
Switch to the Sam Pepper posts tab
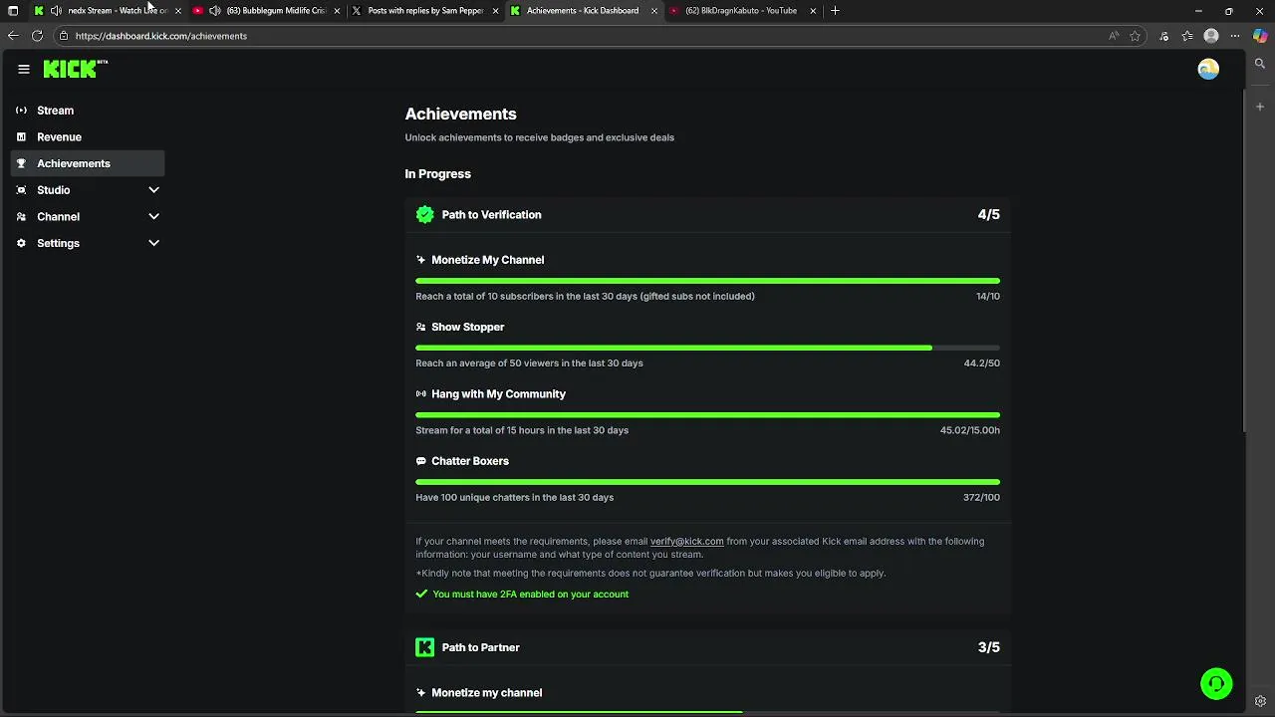[x=424, y=11]
